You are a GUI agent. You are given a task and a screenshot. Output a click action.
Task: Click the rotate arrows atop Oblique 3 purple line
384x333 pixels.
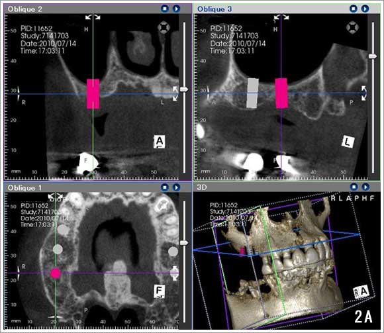pyautogui.click(x=281, y=17)
